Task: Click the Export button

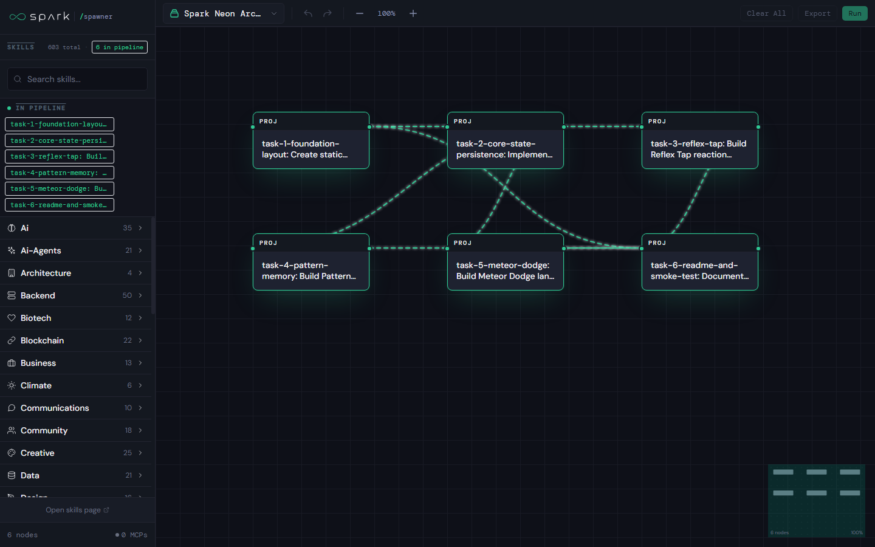Action: tap(817, 13)
